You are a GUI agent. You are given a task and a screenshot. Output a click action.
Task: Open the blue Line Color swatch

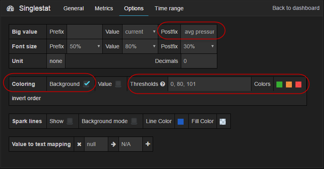pyautogui.click(x=180, y=122)
